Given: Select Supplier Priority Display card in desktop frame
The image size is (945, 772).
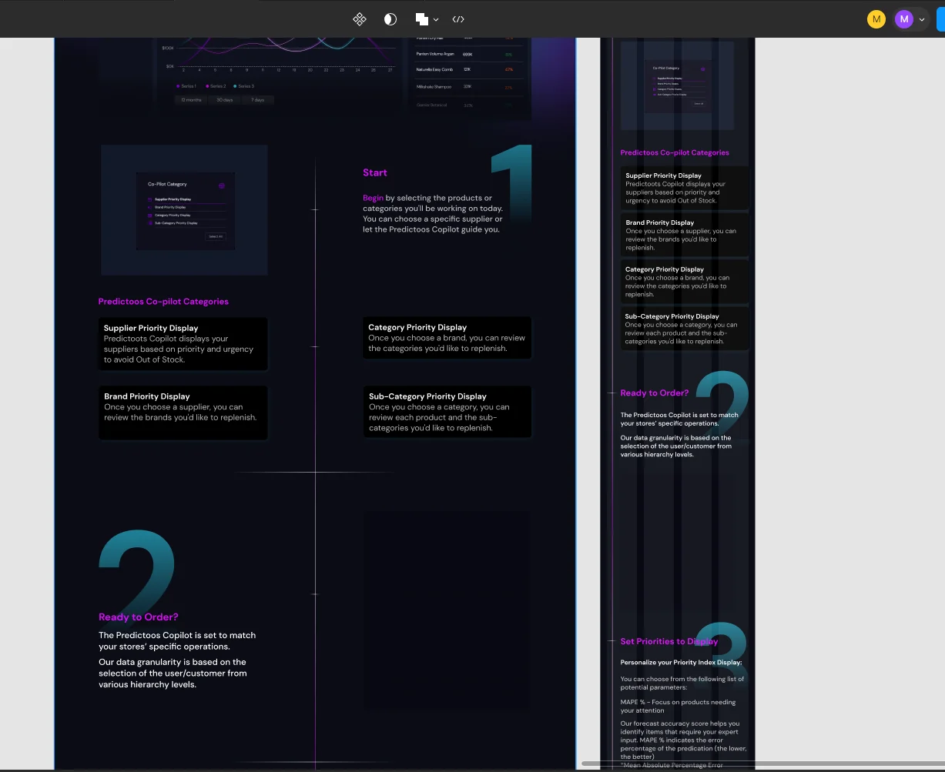Looking at the screenshot, I should pyautogui.click(x=183, y=344).
